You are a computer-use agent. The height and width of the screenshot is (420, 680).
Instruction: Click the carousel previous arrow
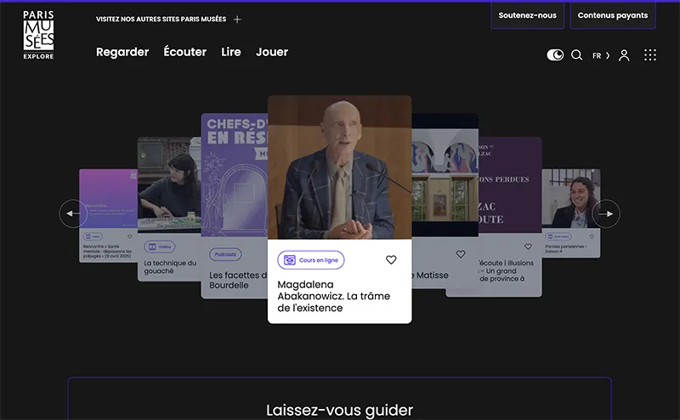(x=73, y=213)
